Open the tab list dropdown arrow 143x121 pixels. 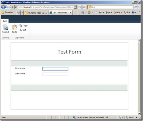point(22,13)
